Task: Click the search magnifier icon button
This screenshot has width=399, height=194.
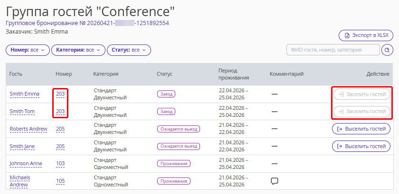Action: (387, 50)
